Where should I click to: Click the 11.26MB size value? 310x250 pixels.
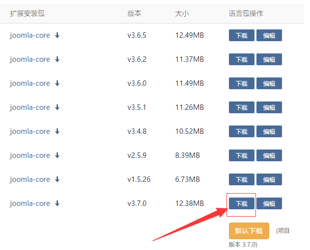[x=190, y=107]
